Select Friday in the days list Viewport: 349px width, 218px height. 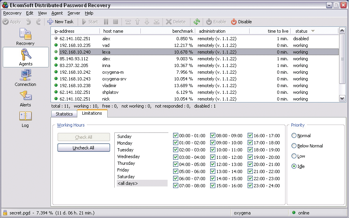pos(123,170)
